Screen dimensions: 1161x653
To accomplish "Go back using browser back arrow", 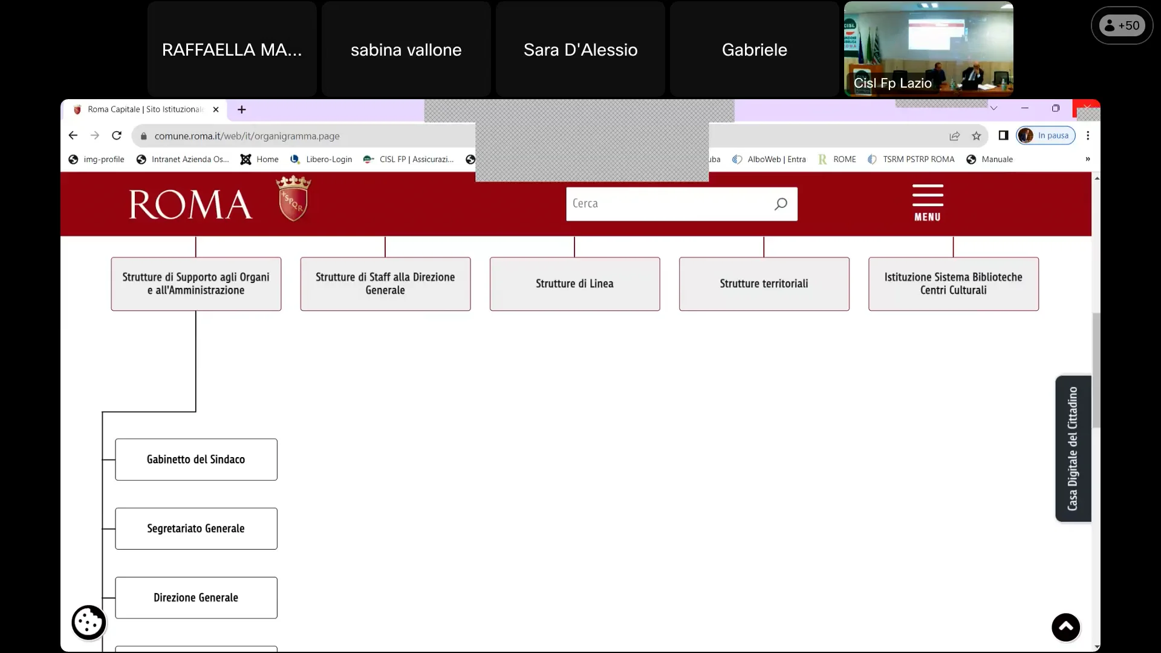I will [73, 135].
